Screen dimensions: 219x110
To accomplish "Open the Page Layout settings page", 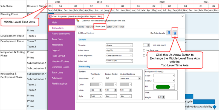I will (58, 56).
